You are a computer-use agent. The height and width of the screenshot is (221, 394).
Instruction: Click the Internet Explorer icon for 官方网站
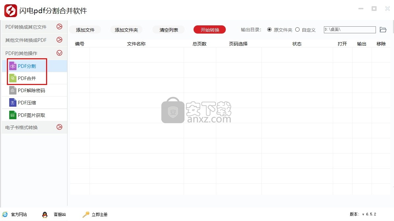coord(5,214)
